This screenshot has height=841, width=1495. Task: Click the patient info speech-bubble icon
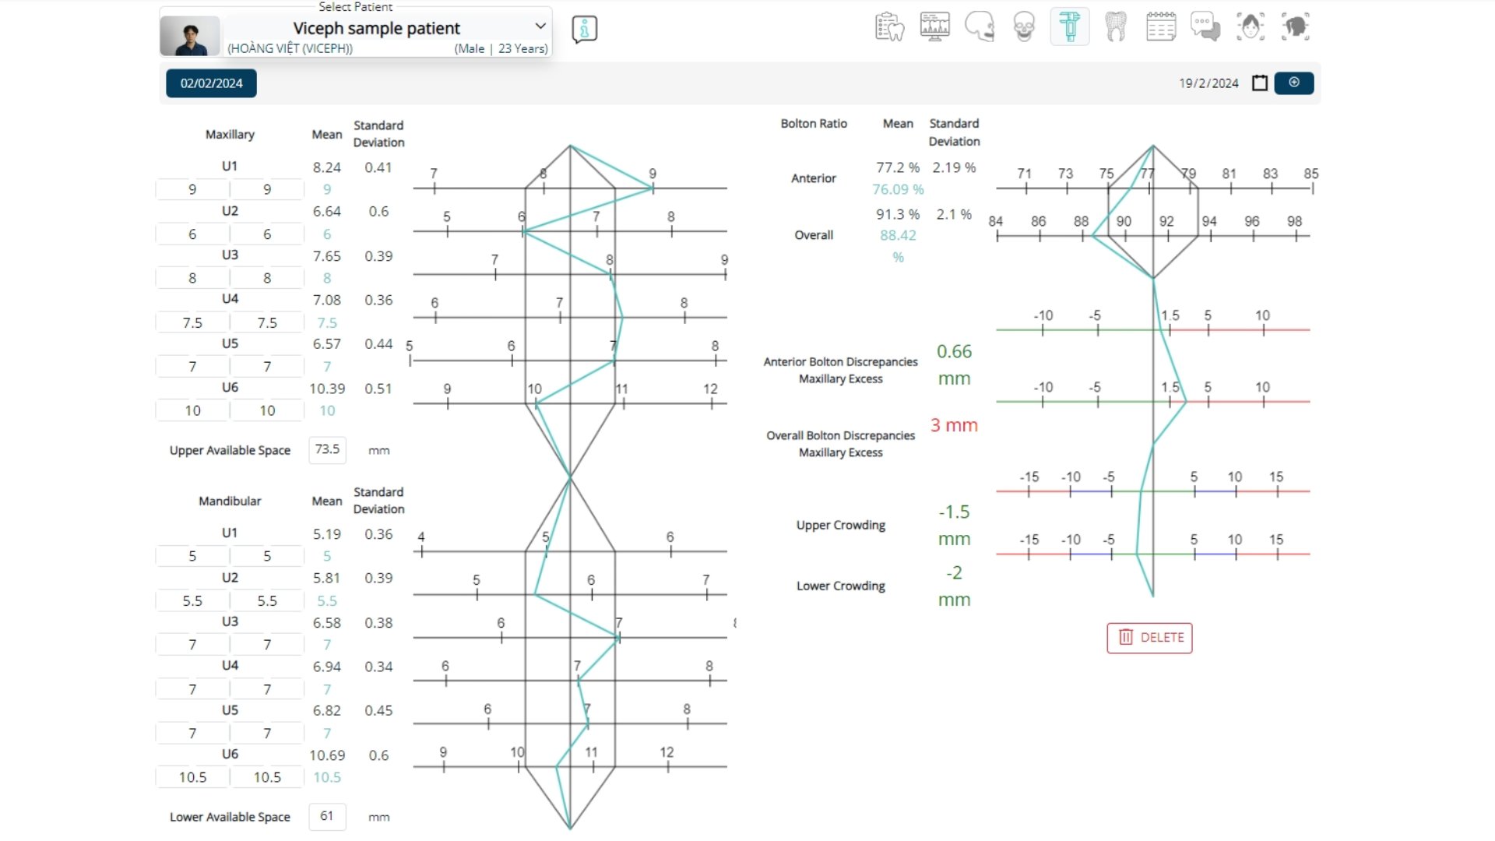tap(584, 30)
